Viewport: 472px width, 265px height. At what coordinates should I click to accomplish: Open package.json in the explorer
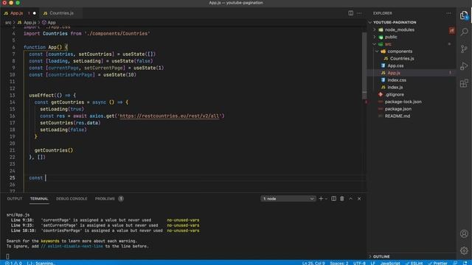(398, 109)
